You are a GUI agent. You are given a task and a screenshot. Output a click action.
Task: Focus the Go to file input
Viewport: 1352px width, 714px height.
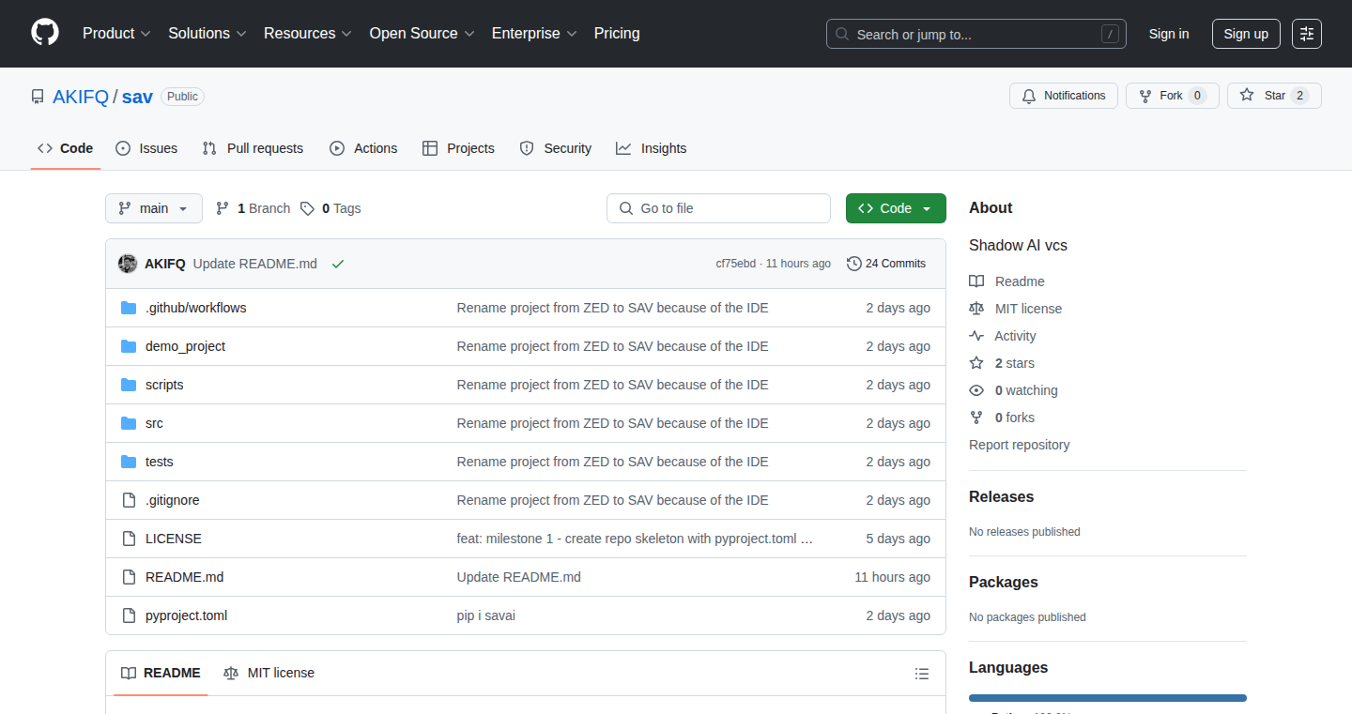click(719, 208)
